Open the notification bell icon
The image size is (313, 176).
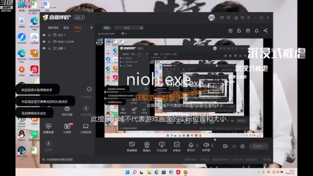[x=257, y=31]
